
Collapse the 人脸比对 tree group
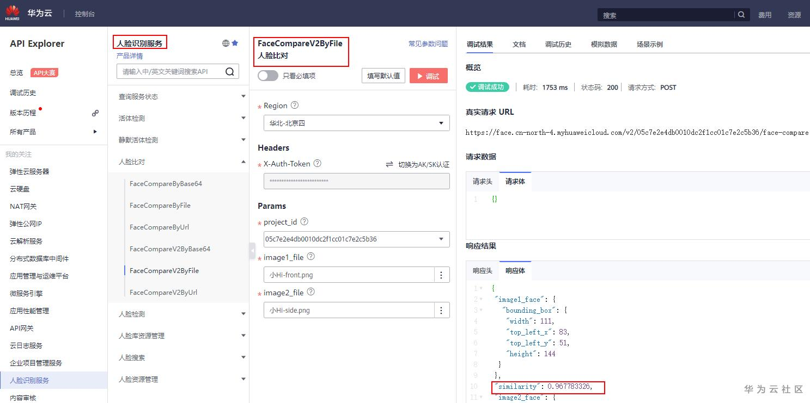(243, 162)
